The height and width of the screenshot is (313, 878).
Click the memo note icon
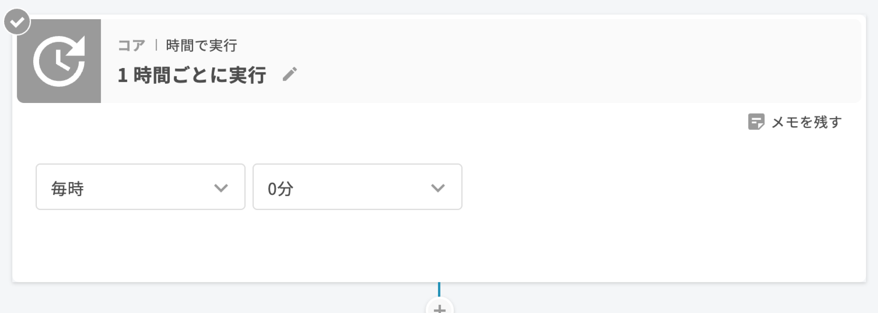coord(756,122)
